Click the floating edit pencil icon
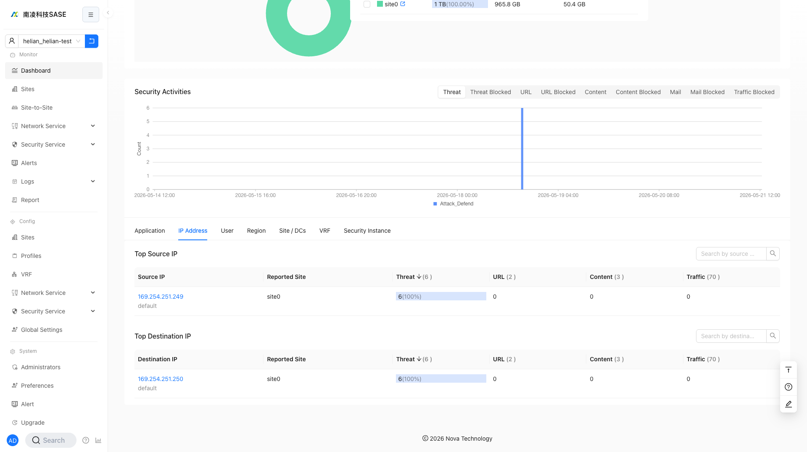The image size is (807, 452). pos(789,404)
